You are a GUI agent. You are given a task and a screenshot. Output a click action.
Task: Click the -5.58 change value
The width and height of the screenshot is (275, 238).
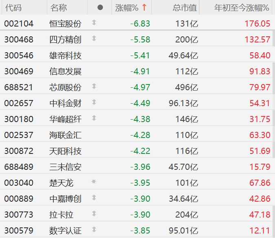coord(140,40)
